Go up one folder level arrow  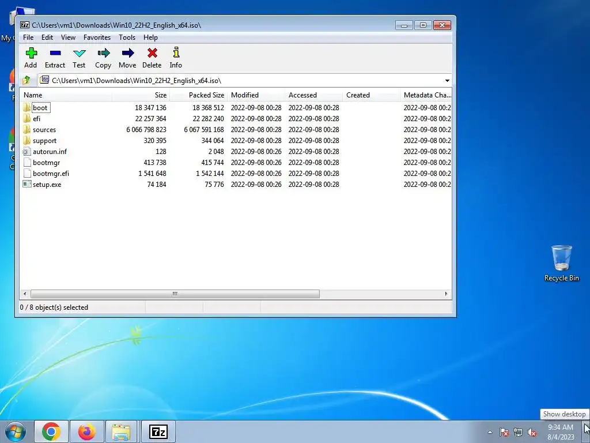27,80
